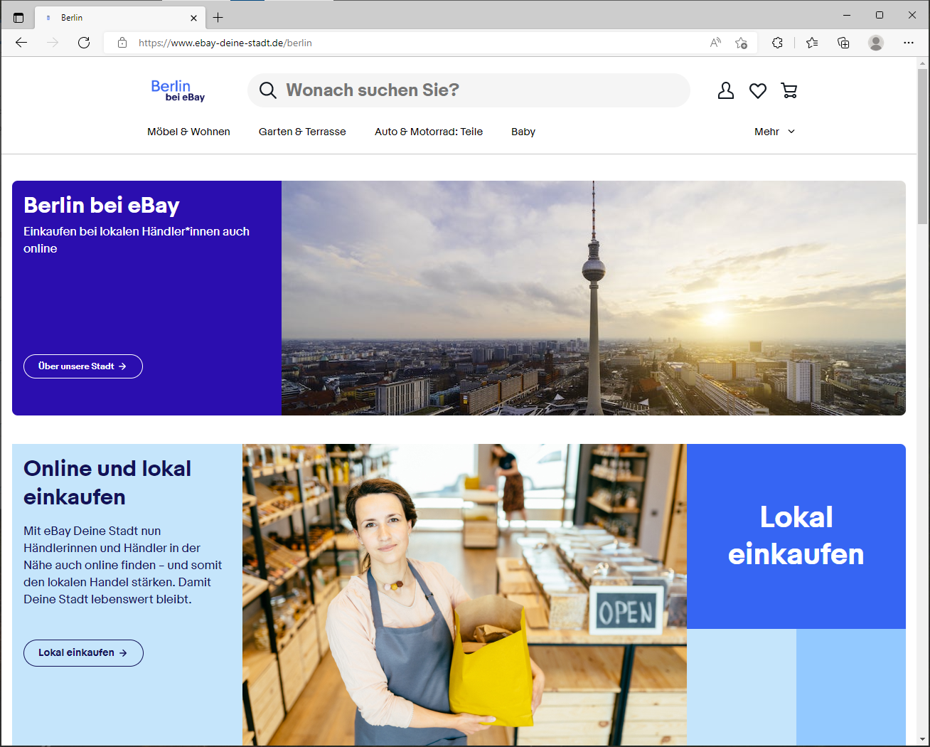Open Möbel & Wohnen category

[188, 132]
